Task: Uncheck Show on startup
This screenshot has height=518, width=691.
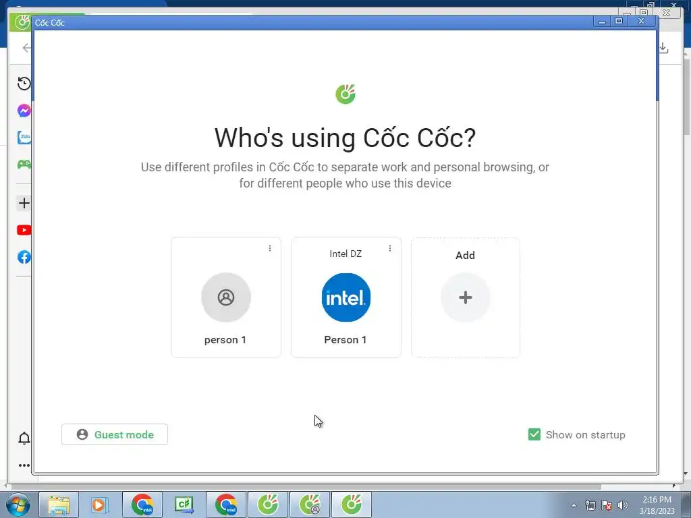Action: (534, 434)
